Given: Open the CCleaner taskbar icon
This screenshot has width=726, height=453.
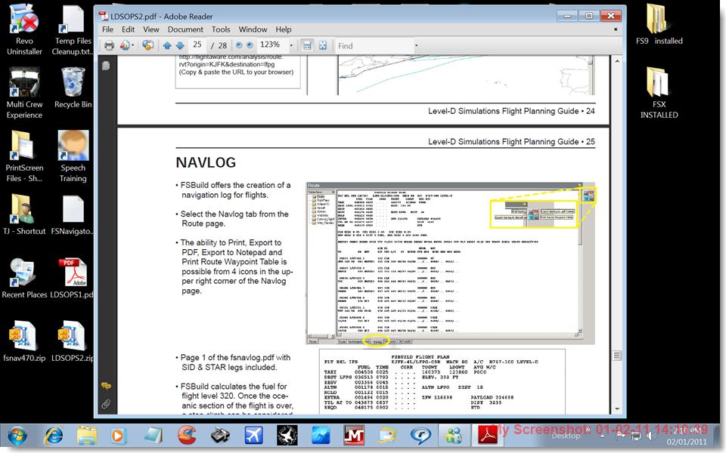Looking at the screenshot, I should point(187,436).
